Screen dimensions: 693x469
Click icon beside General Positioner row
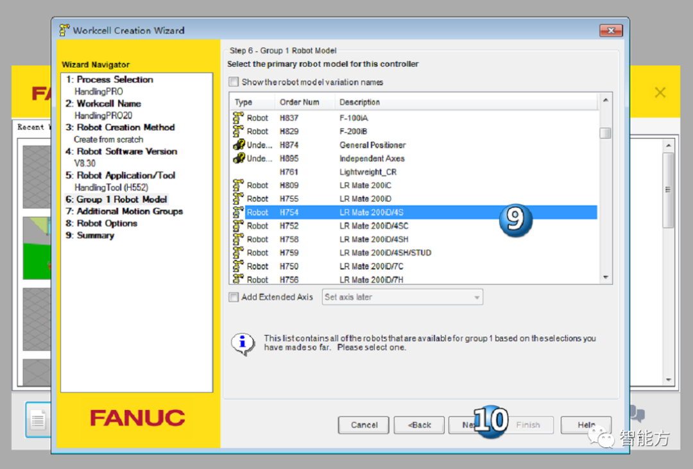coord(239,144)
